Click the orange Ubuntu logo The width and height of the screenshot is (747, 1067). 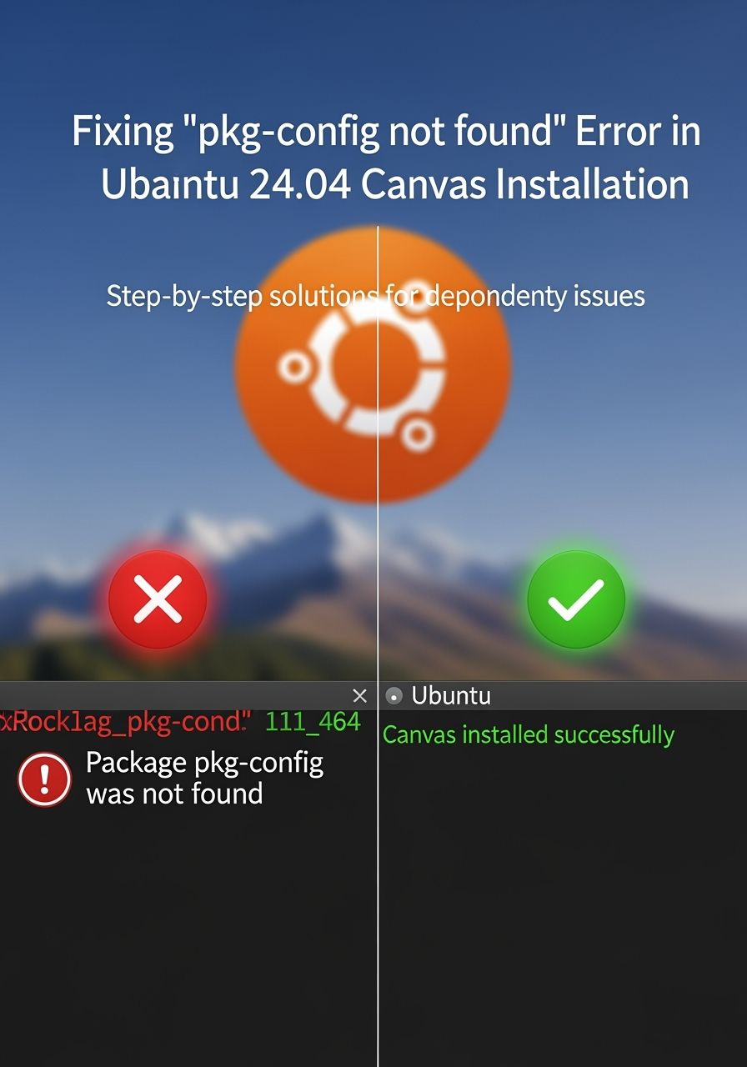click(373, 364)
